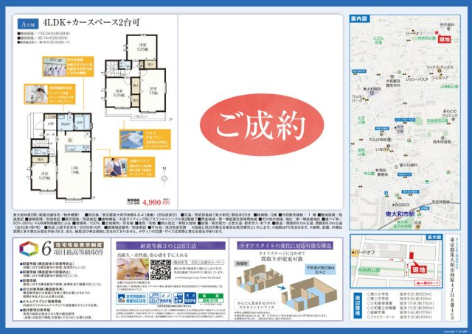Viewport: 472px width, 334px height.
Task: Click the blue arrow between the two house models
Action: point(282,288)
